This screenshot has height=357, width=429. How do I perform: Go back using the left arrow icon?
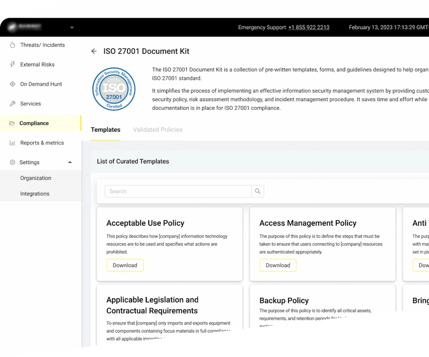point(94,51)
